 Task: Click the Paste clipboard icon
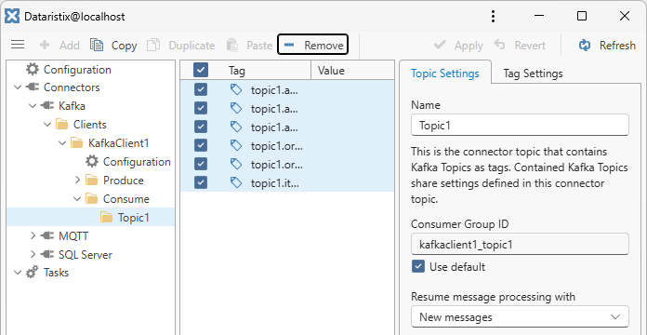(x=232, y=45)
